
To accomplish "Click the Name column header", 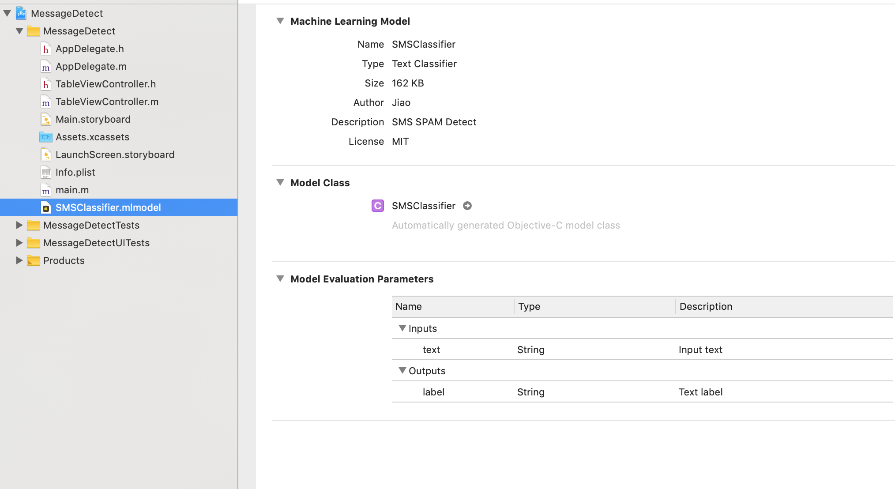I will pos(453,306).
